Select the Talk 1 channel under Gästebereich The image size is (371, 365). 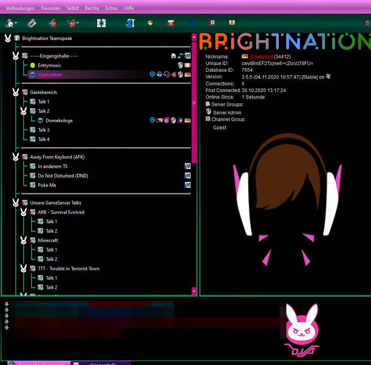[x=43, y=102]
